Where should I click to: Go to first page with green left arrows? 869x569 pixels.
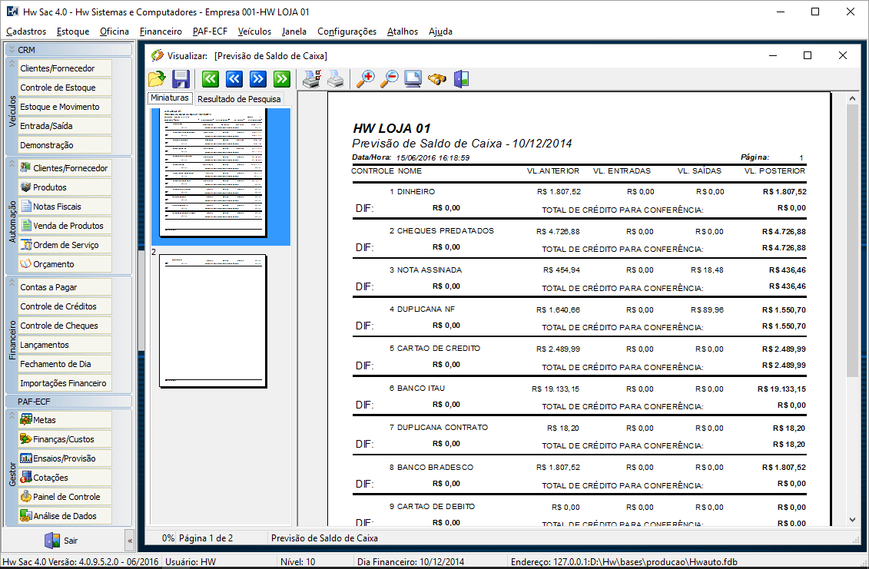(x=210, y=79)
